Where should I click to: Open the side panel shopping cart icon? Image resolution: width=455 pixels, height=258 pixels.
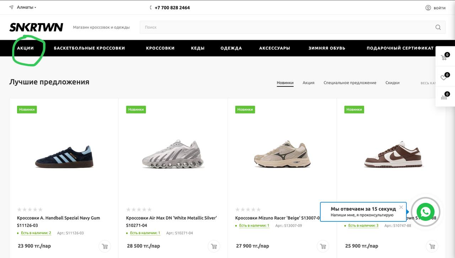(x=444, y=57)
